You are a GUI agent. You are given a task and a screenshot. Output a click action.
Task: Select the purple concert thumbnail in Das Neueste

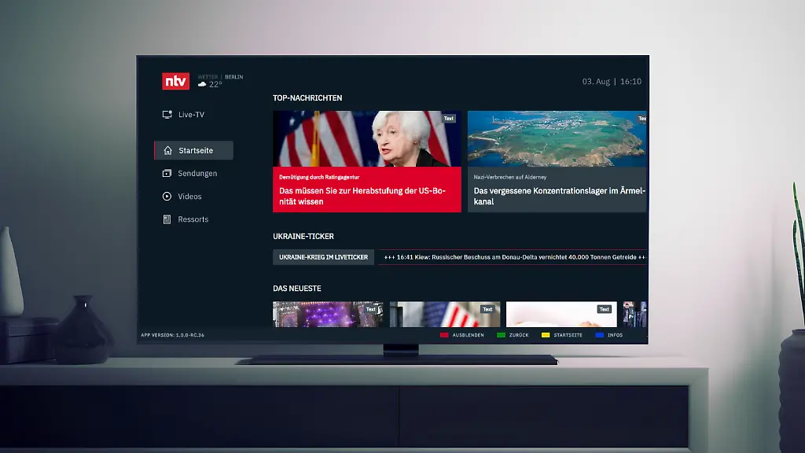(328, 314)
